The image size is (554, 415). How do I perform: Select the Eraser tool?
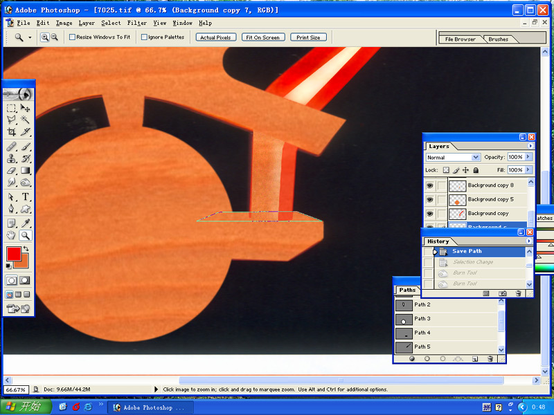point(11,170)
